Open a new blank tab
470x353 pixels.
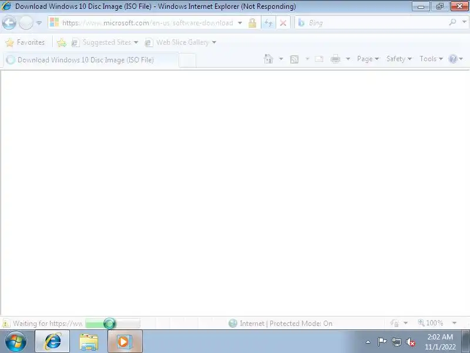pos(187,60)
